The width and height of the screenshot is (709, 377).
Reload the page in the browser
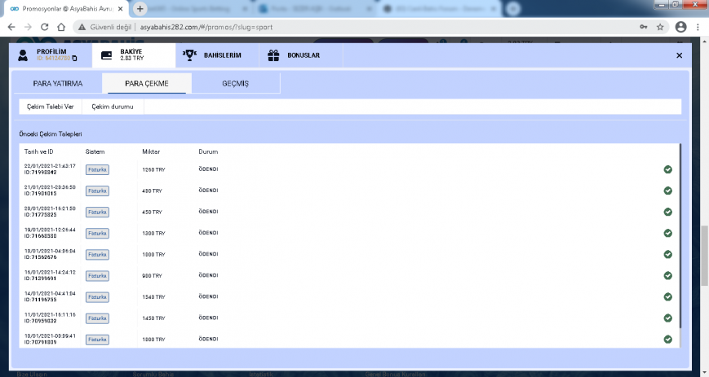44,27
